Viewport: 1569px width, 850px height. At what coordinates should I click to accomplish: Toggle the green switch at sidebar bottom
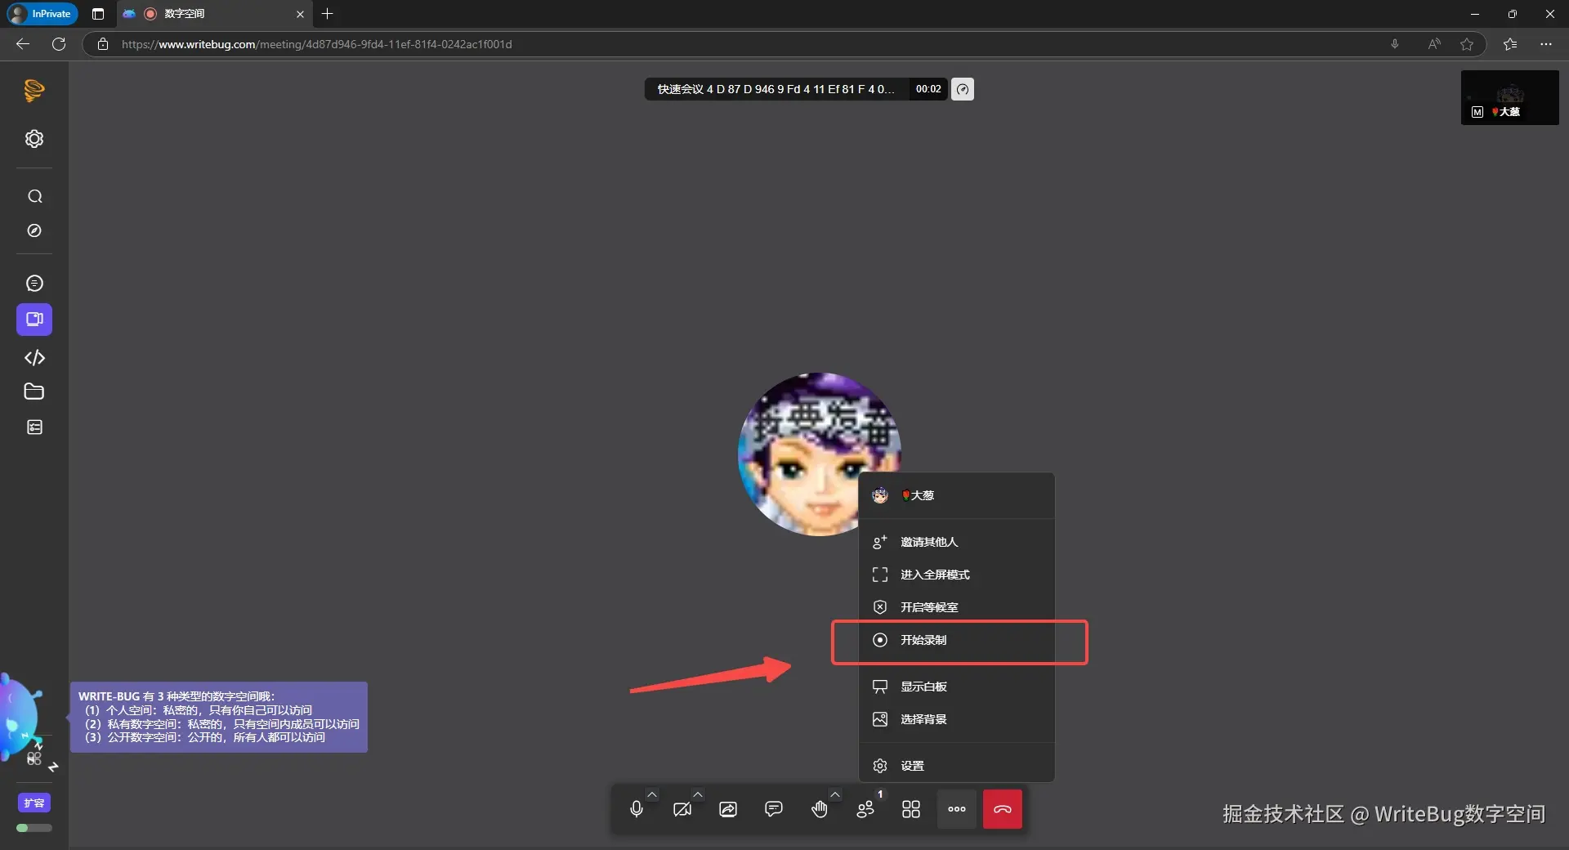[x=34, y=828]
